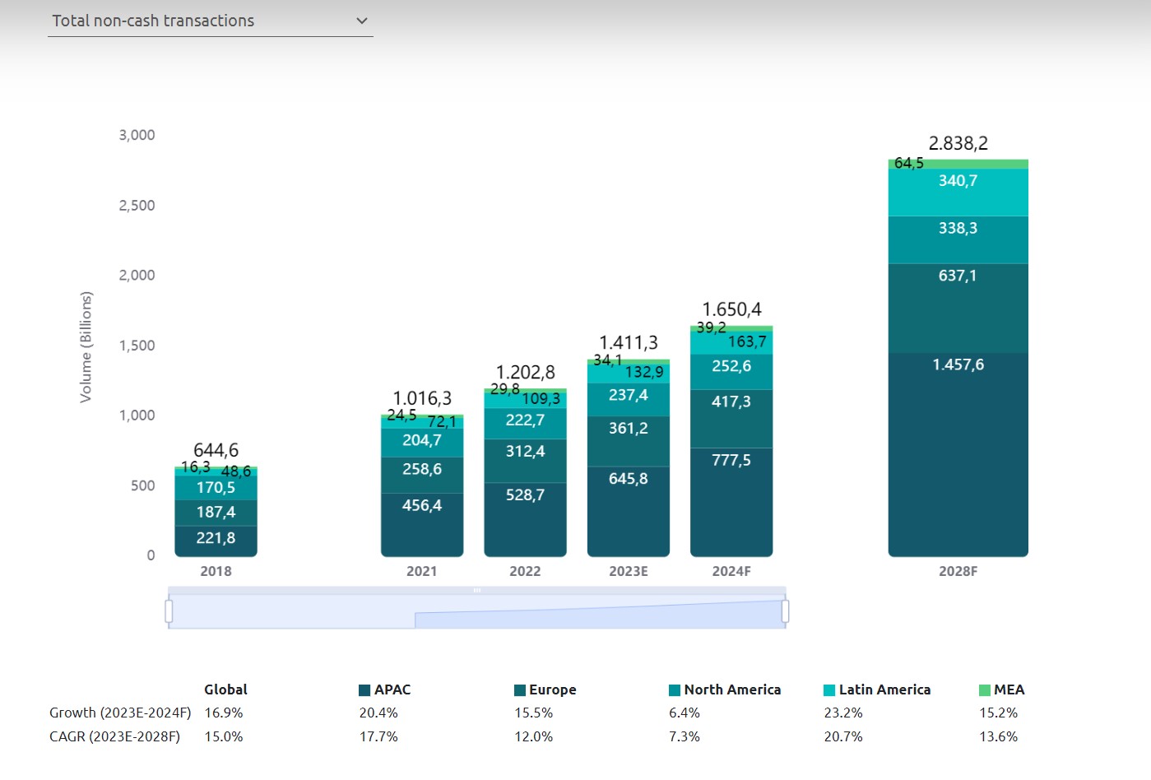Click the 2028F MEA value label 64,5
Screen dimensions: 1151x780
[909, 163]
